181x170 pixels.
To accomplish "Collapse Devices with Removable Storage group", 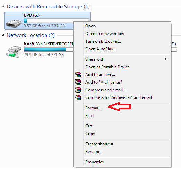I will pyautogui.click(x=3, y=7).
